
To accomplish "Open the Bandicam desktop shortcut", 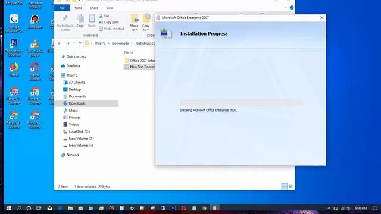I will pyautogui.click(x=35, y=21).
